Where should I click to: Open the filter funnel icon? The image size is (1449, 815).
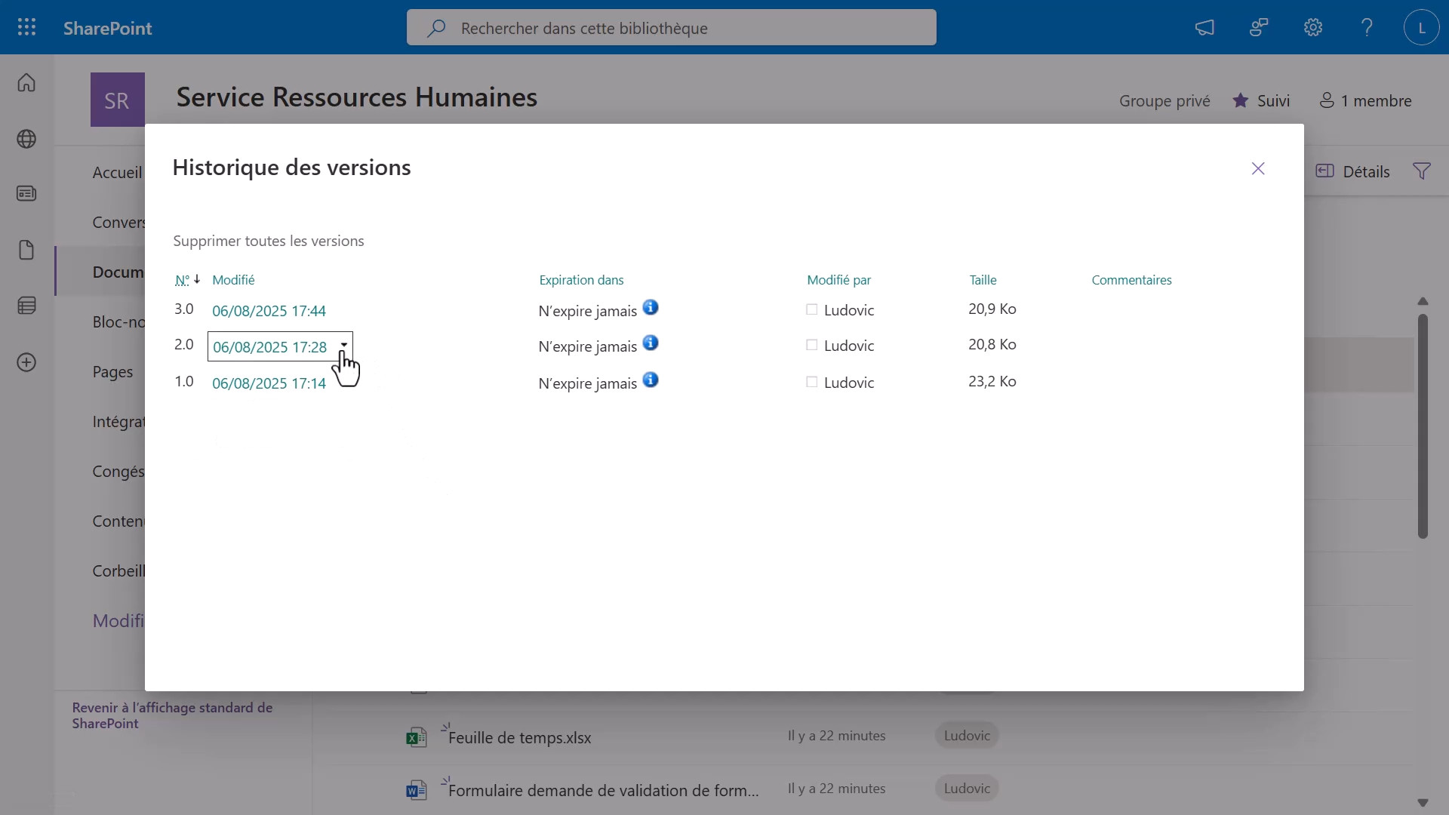(1421, 171)
